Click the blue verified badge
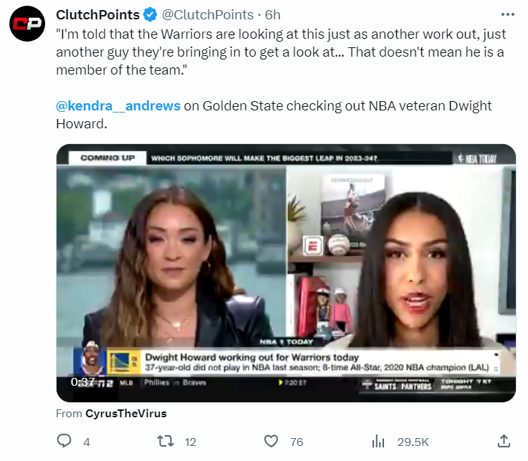Viewport: 528px width, 461px height. coord(150,14)
